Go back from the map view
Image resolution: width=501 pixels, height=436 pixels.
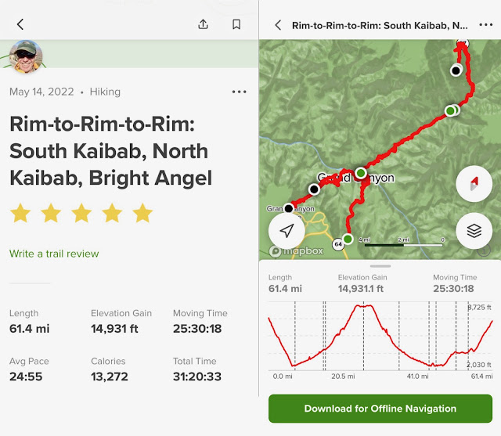click(278, 25)
